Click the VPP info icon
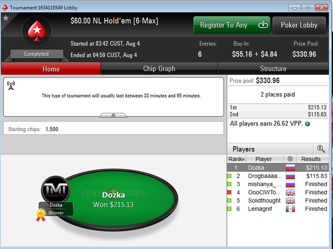Image resolution: width=333 pixels, height=249 pixels. click(x=307, y=124)
